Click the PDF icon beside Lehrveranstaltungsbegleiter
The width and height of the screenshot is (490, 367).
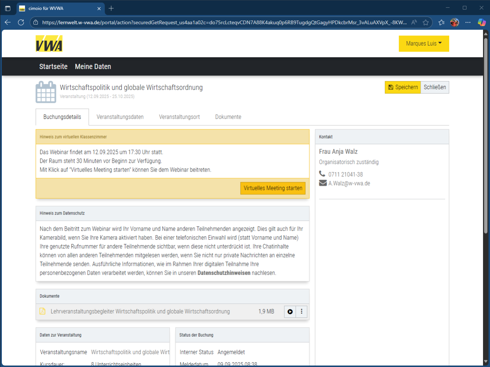point(43,311)
